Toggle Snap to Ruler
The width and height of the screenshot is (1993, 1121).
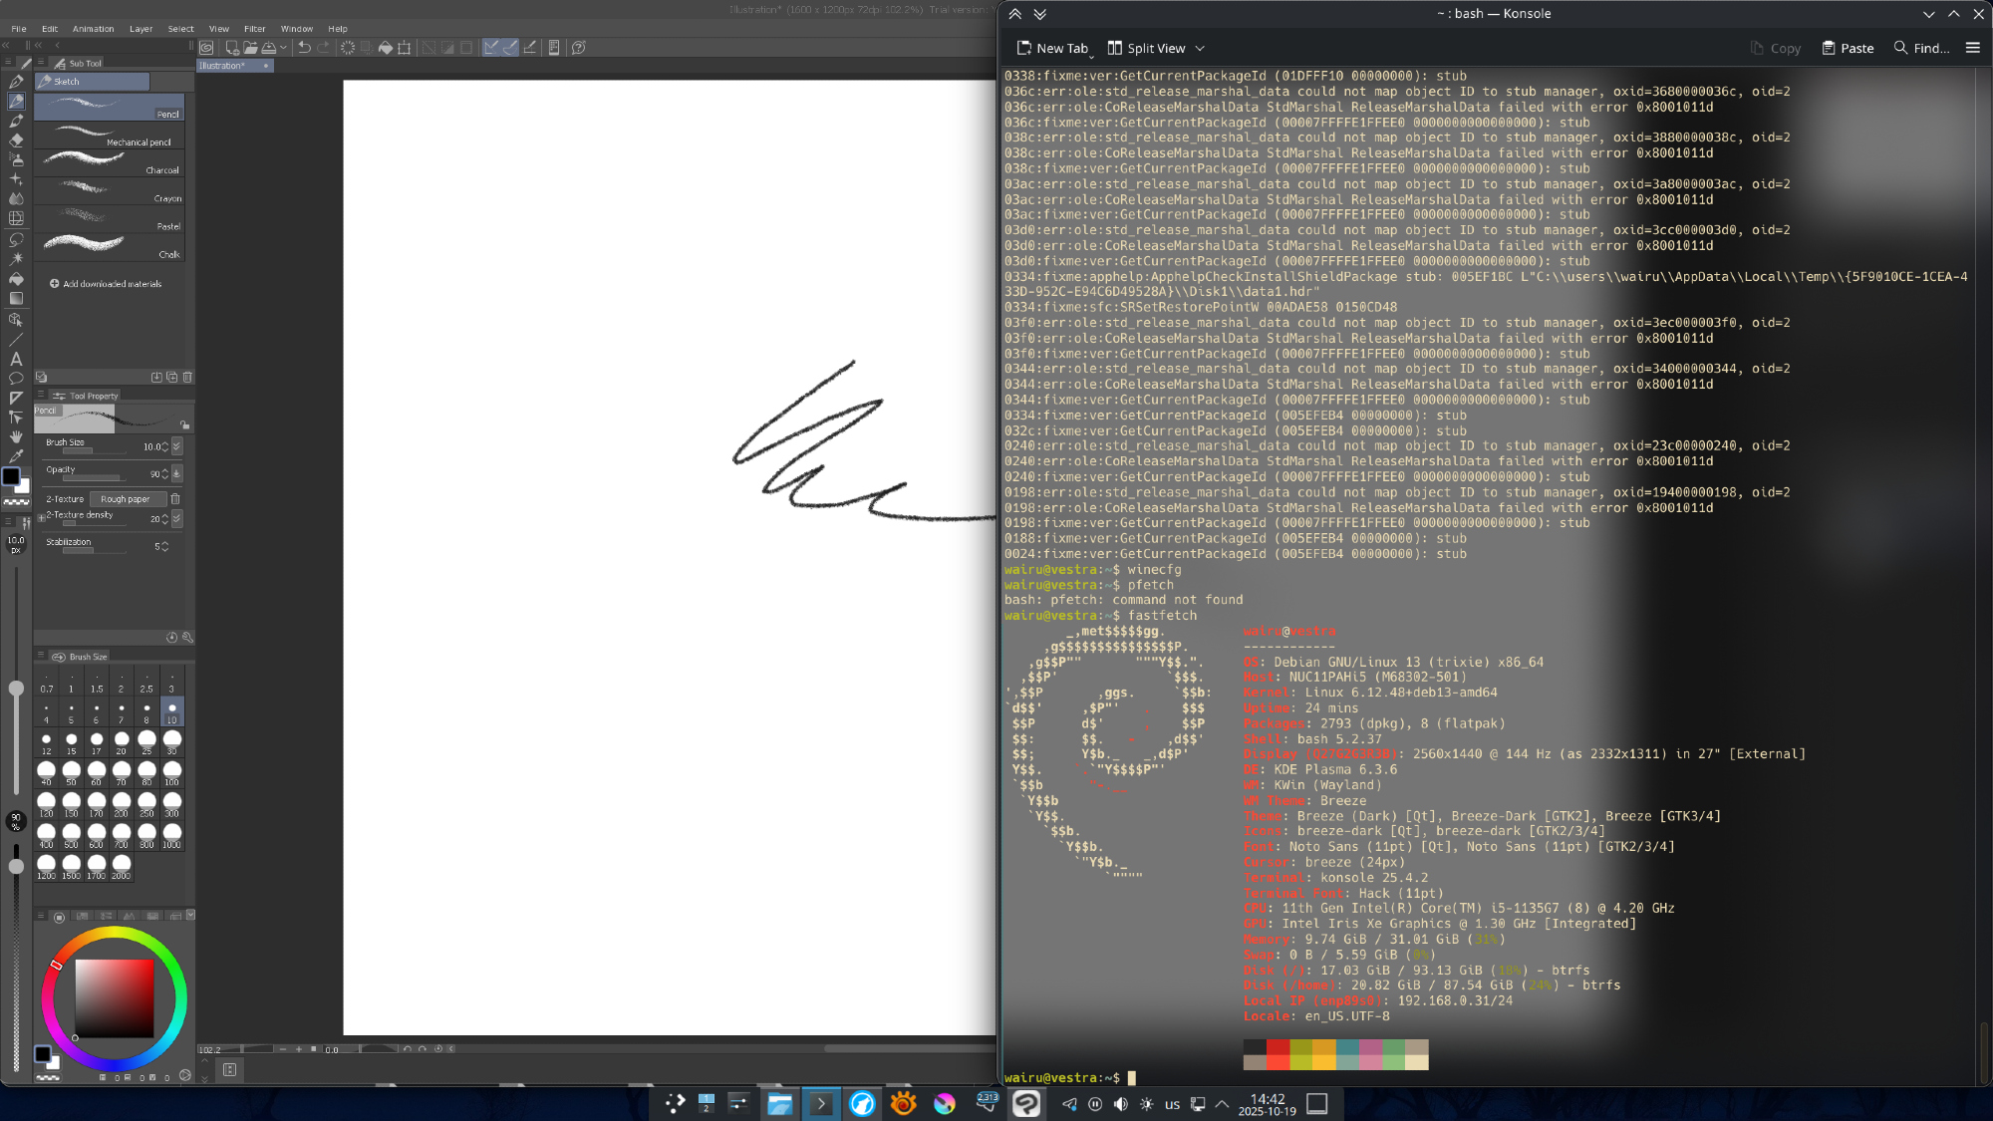(x=491, y=47)
